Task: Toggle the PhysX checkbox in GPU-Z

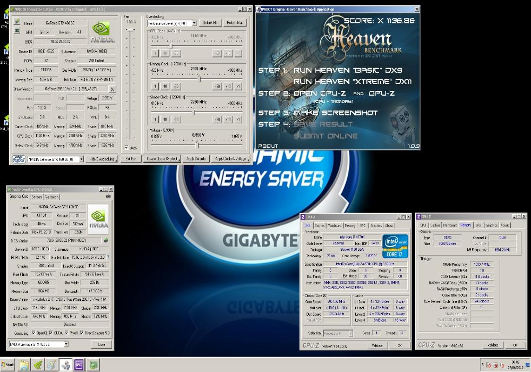Action: [x=66, y=333]
